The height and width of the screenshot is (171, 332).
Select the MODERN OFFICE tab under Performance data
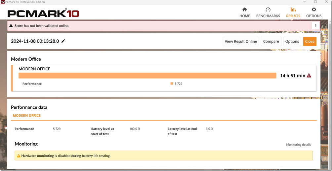coord(27,116)
